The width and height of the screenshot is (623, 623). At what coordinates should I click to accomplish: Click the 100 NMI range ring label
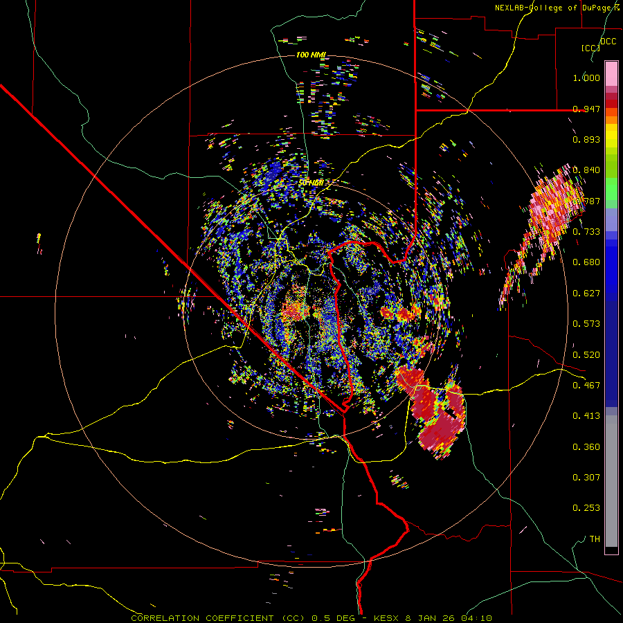point(311,55)
